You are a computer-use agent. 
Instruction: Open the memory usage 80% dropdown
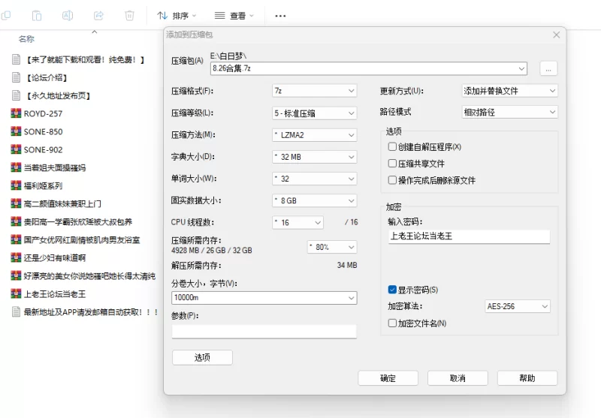point(332,247)
